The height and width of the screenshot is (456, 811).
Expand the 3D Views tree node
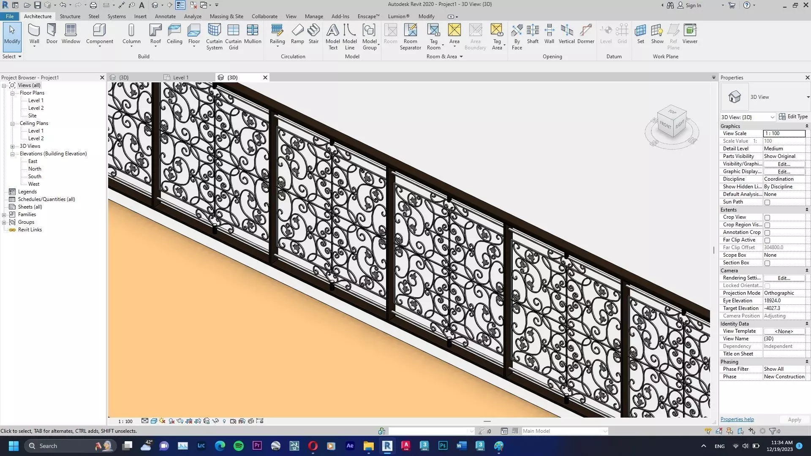pos(13,146)
